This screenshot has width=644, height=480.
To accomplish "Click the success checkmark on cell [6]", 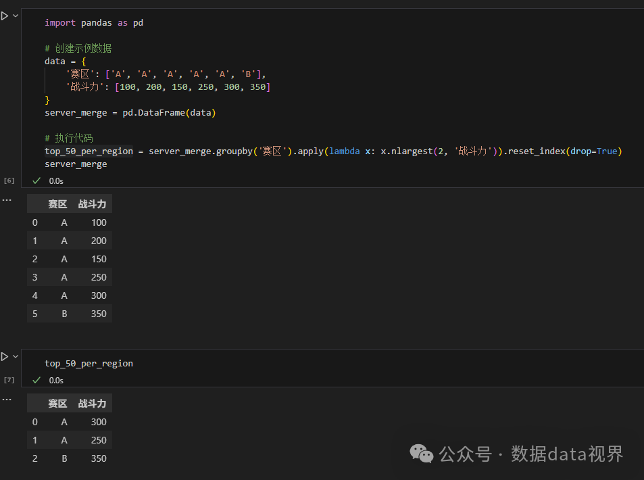I will (36, 181).
